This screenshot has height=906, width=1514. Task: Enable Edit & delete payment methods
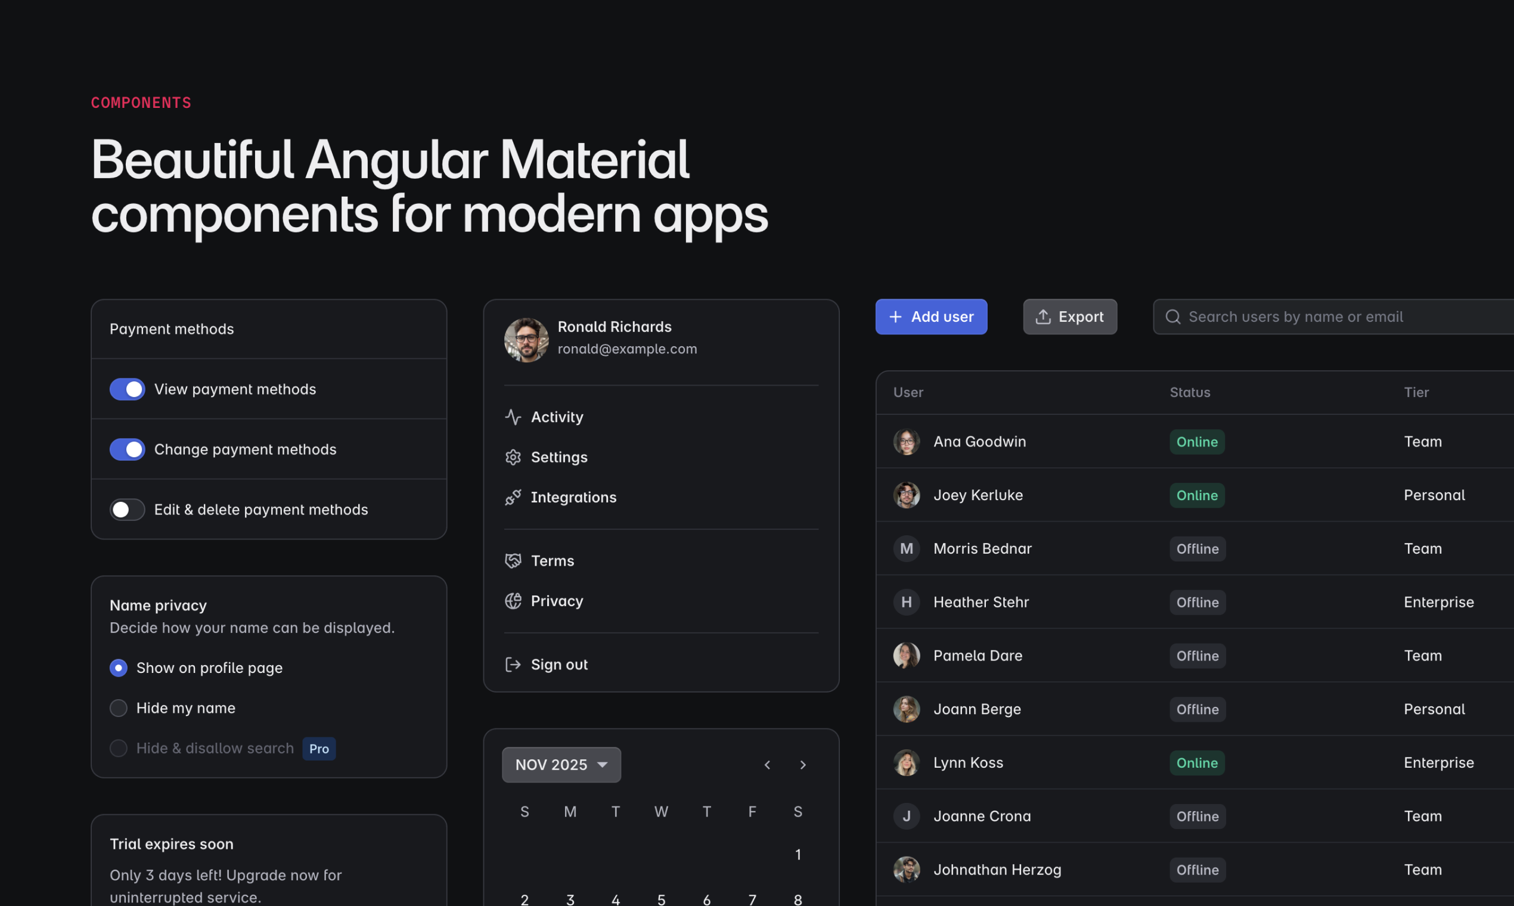(x=127, y=509)
